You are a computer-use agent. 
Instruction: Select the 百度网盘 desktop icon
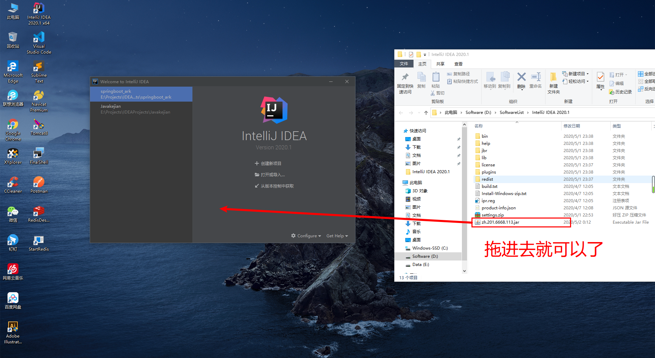13,301
